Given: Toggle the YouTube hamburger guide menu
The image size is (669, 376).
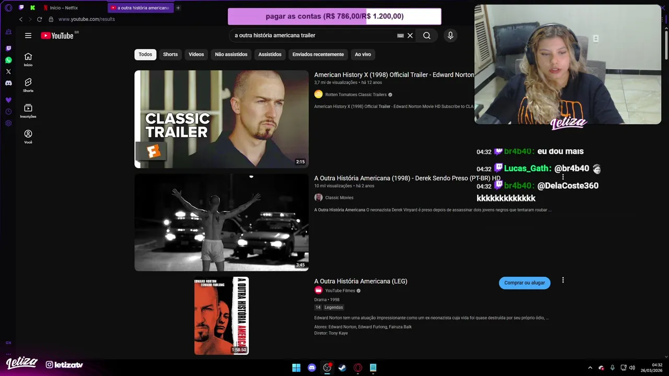Looking at the screenshot, I should (x=28, y=36).
